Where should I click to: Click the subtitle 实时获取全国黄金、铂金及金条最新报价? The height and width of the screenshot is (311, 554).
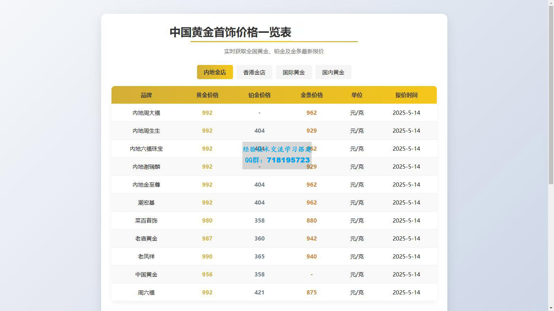point(274,51)
